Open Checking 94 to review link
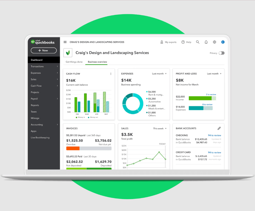Screen dimensions: 255x211 pyautogui.click(x=214, y=135)
